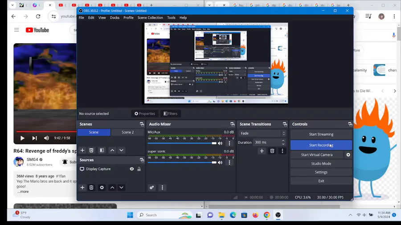The width and height of the screenshot is (401, 225).
Task: Open the Profile menu in OBS
Action: click(x=128, y=18)
